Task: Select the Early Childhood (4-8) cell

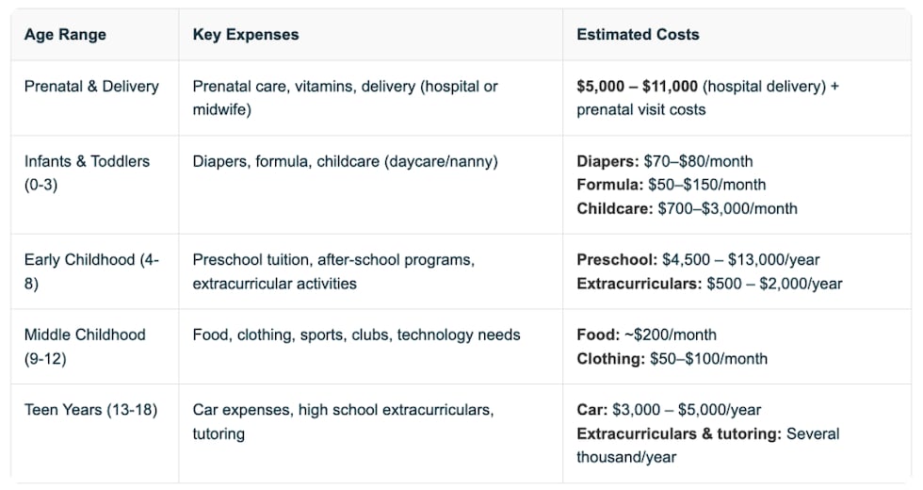Action: [x=91, y=270]
